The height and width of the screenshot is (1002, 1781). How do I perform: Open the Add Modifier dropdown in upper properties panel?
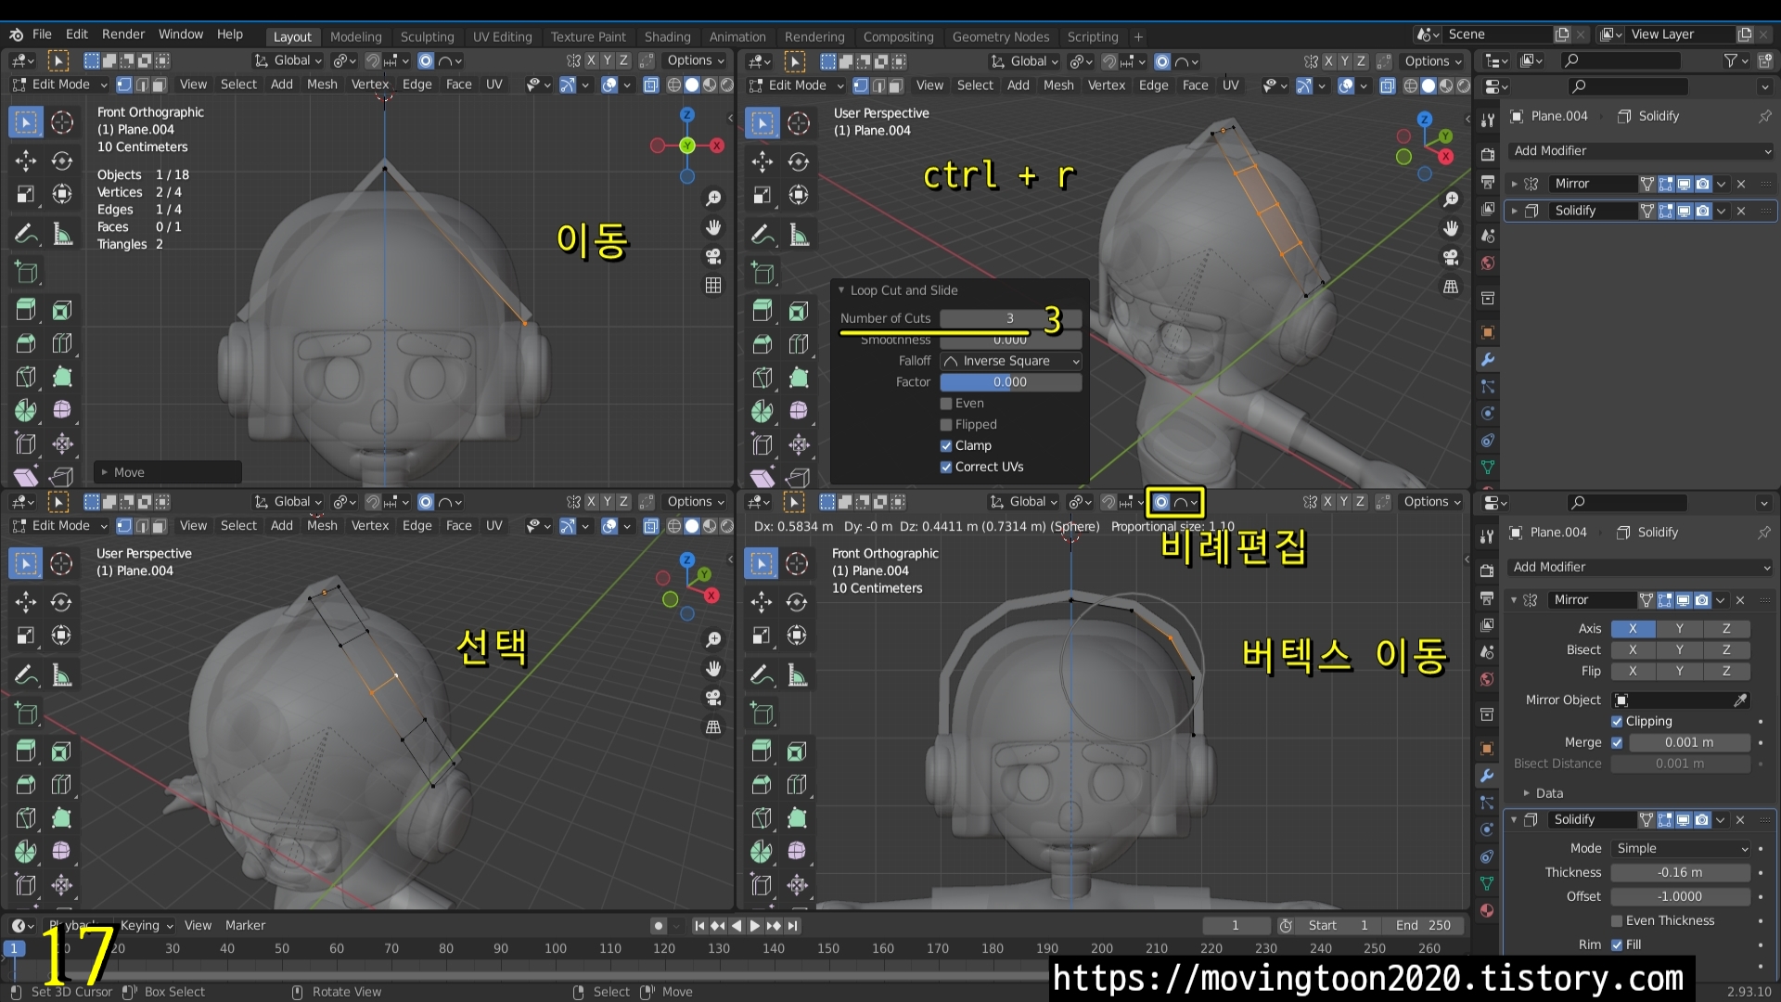tap(1639, 151)
